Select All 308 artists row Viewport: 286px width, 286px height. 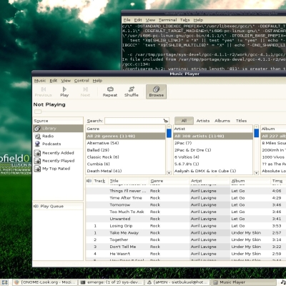coord(213,136)
